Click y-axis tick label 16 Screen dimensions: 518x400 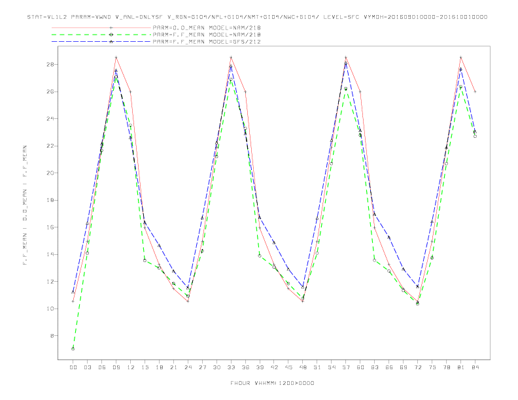(x=50, y=227)
